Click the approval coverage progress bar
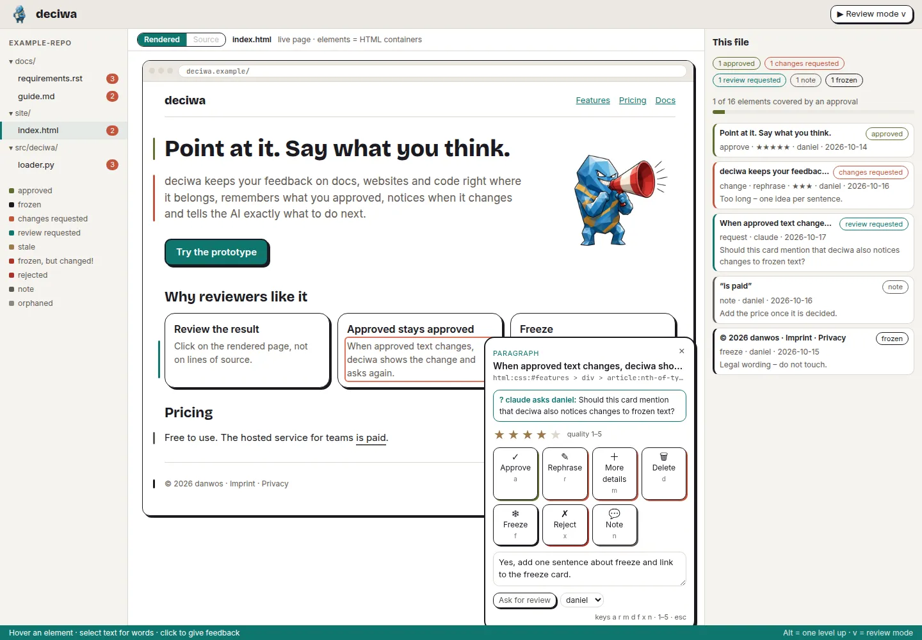Viewport: 922px width, 640px height. click(x=813, y=112)
